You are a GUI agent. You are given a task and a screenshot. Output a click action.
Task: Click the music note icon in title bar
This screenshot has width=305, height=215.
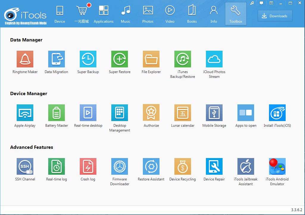point(252,3)
